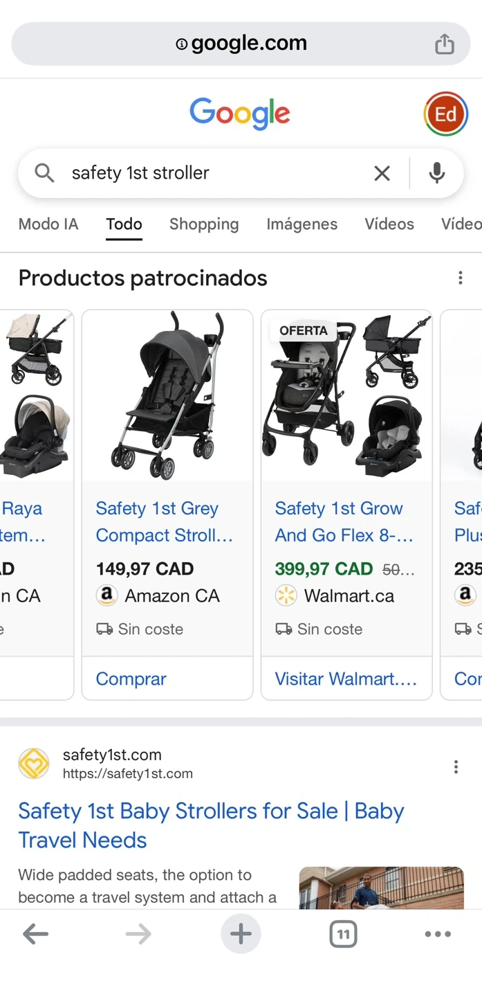Switch to the Shopping tab
Image resolution: width=482 pixels, height=997 pixels.
[204, 224]
